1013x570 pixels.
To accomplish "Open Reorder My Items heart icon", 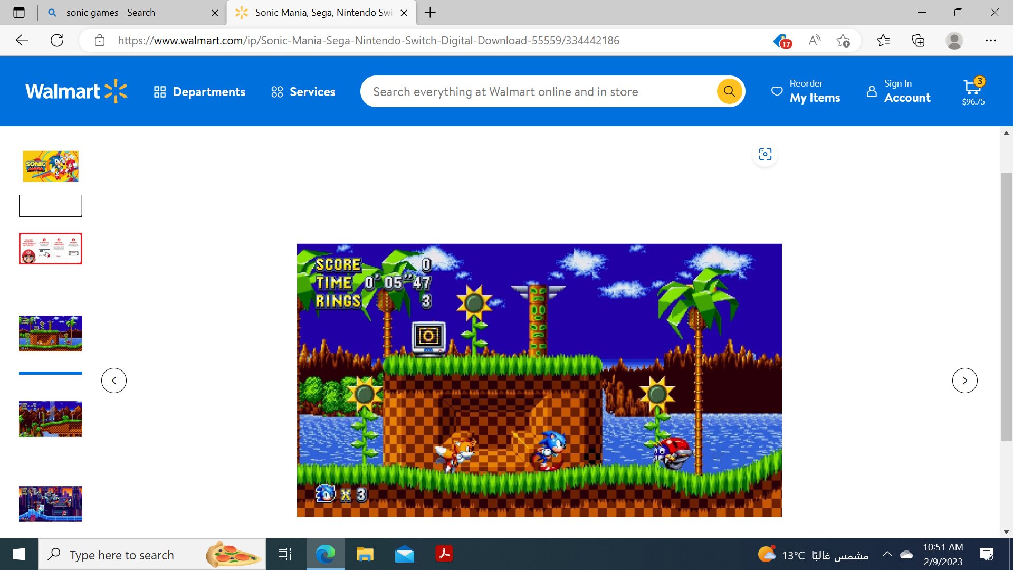I will pos(777,91).
